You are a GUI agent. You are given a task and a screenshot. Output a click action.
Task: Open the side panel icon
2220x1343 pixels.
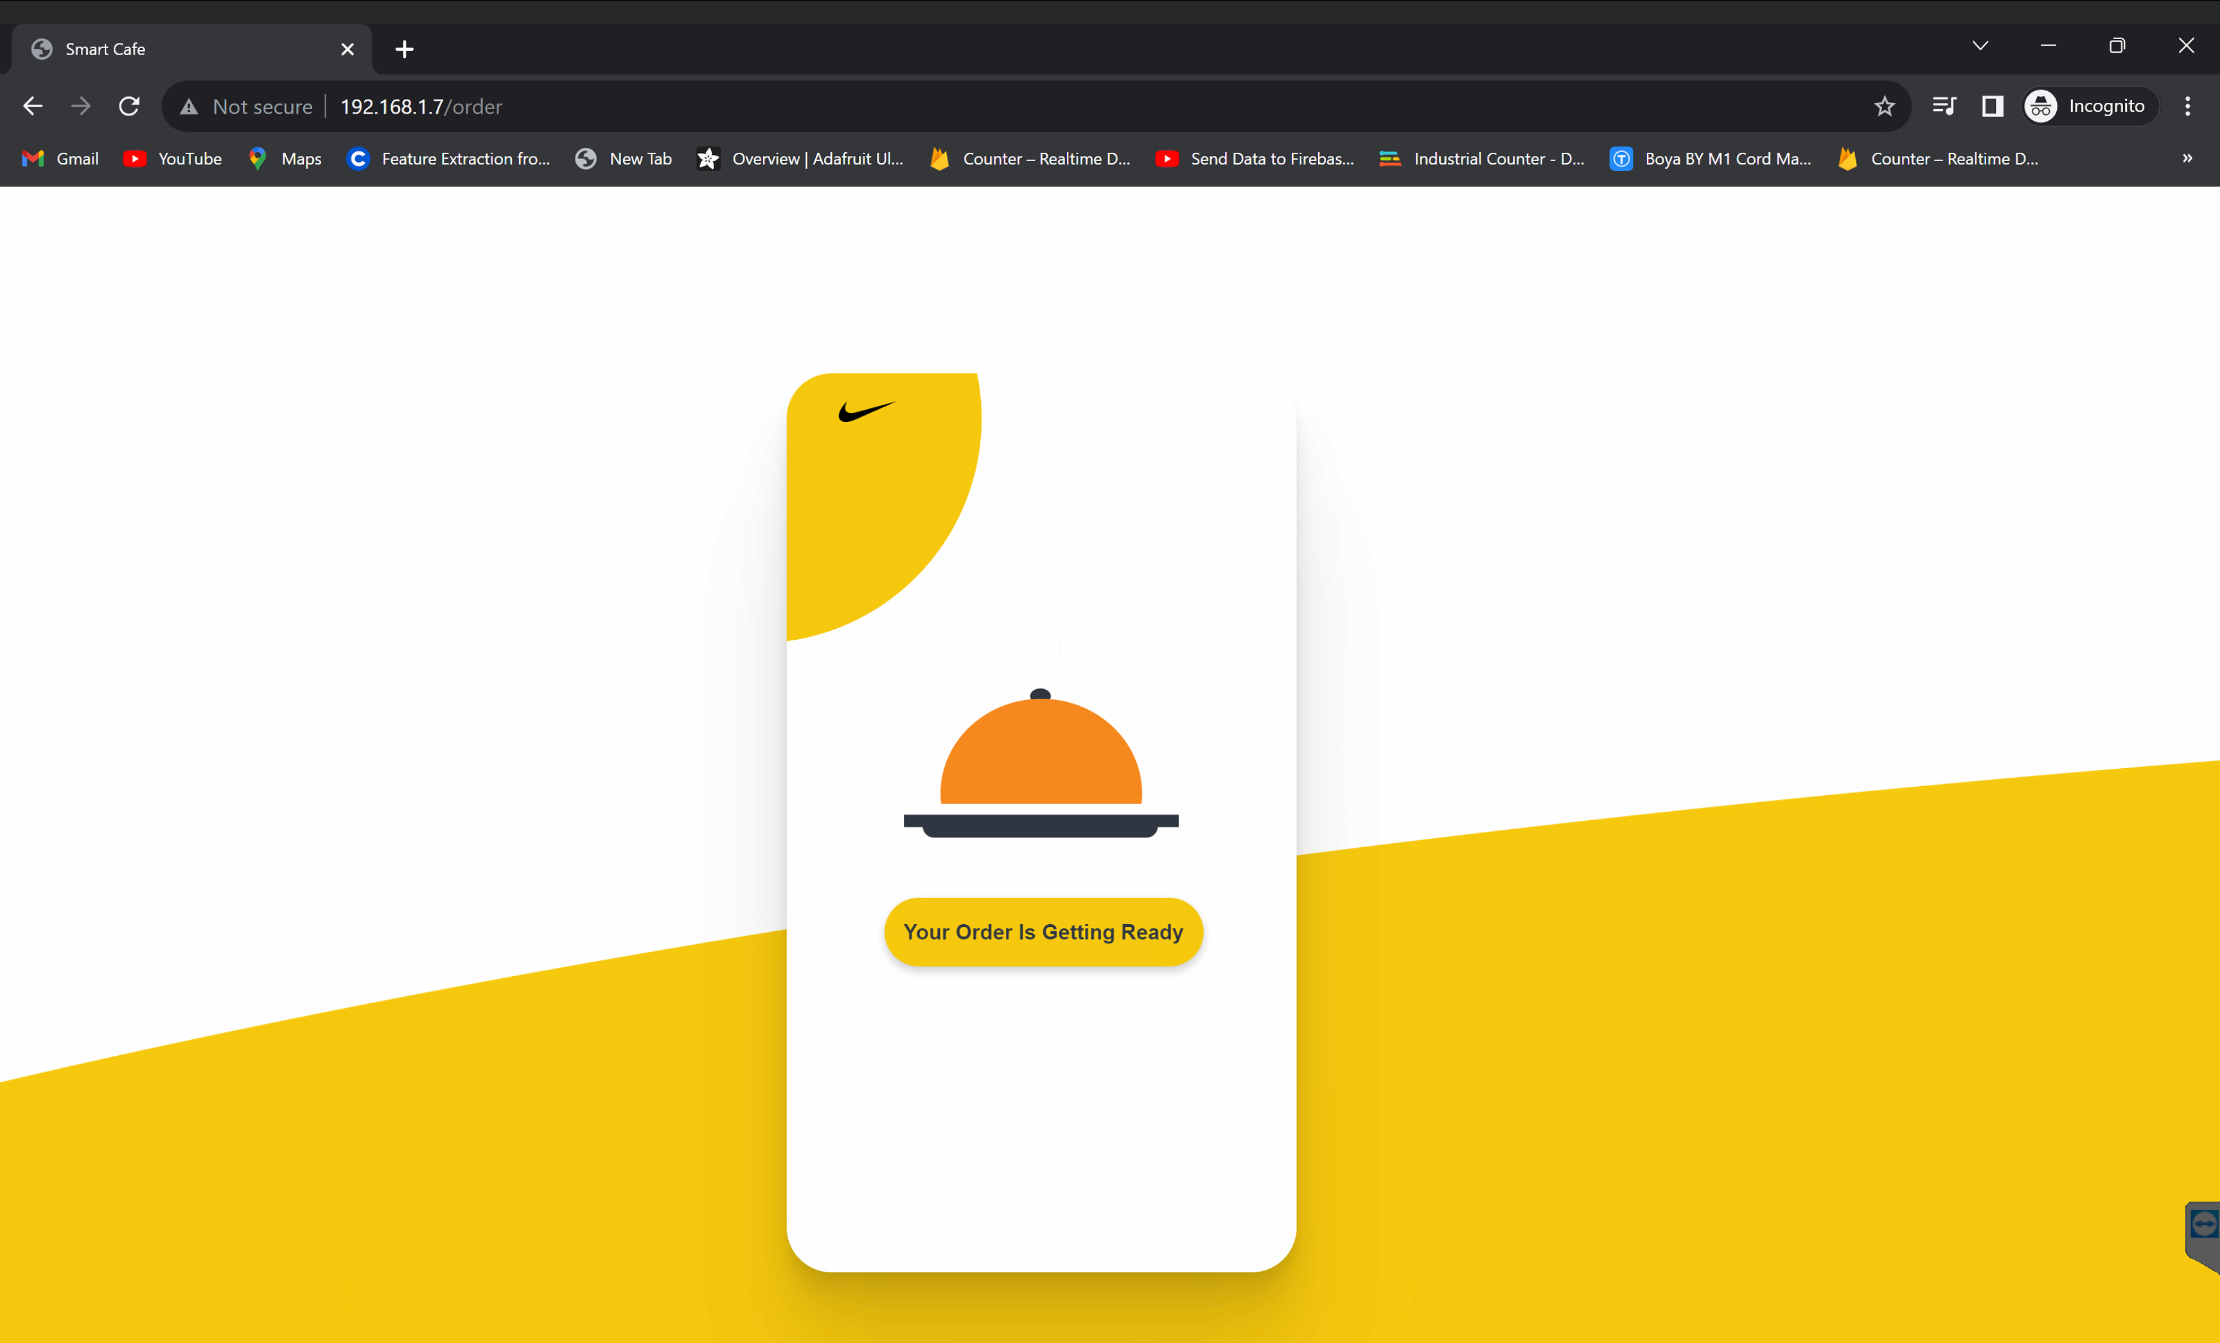point(1992,106)
